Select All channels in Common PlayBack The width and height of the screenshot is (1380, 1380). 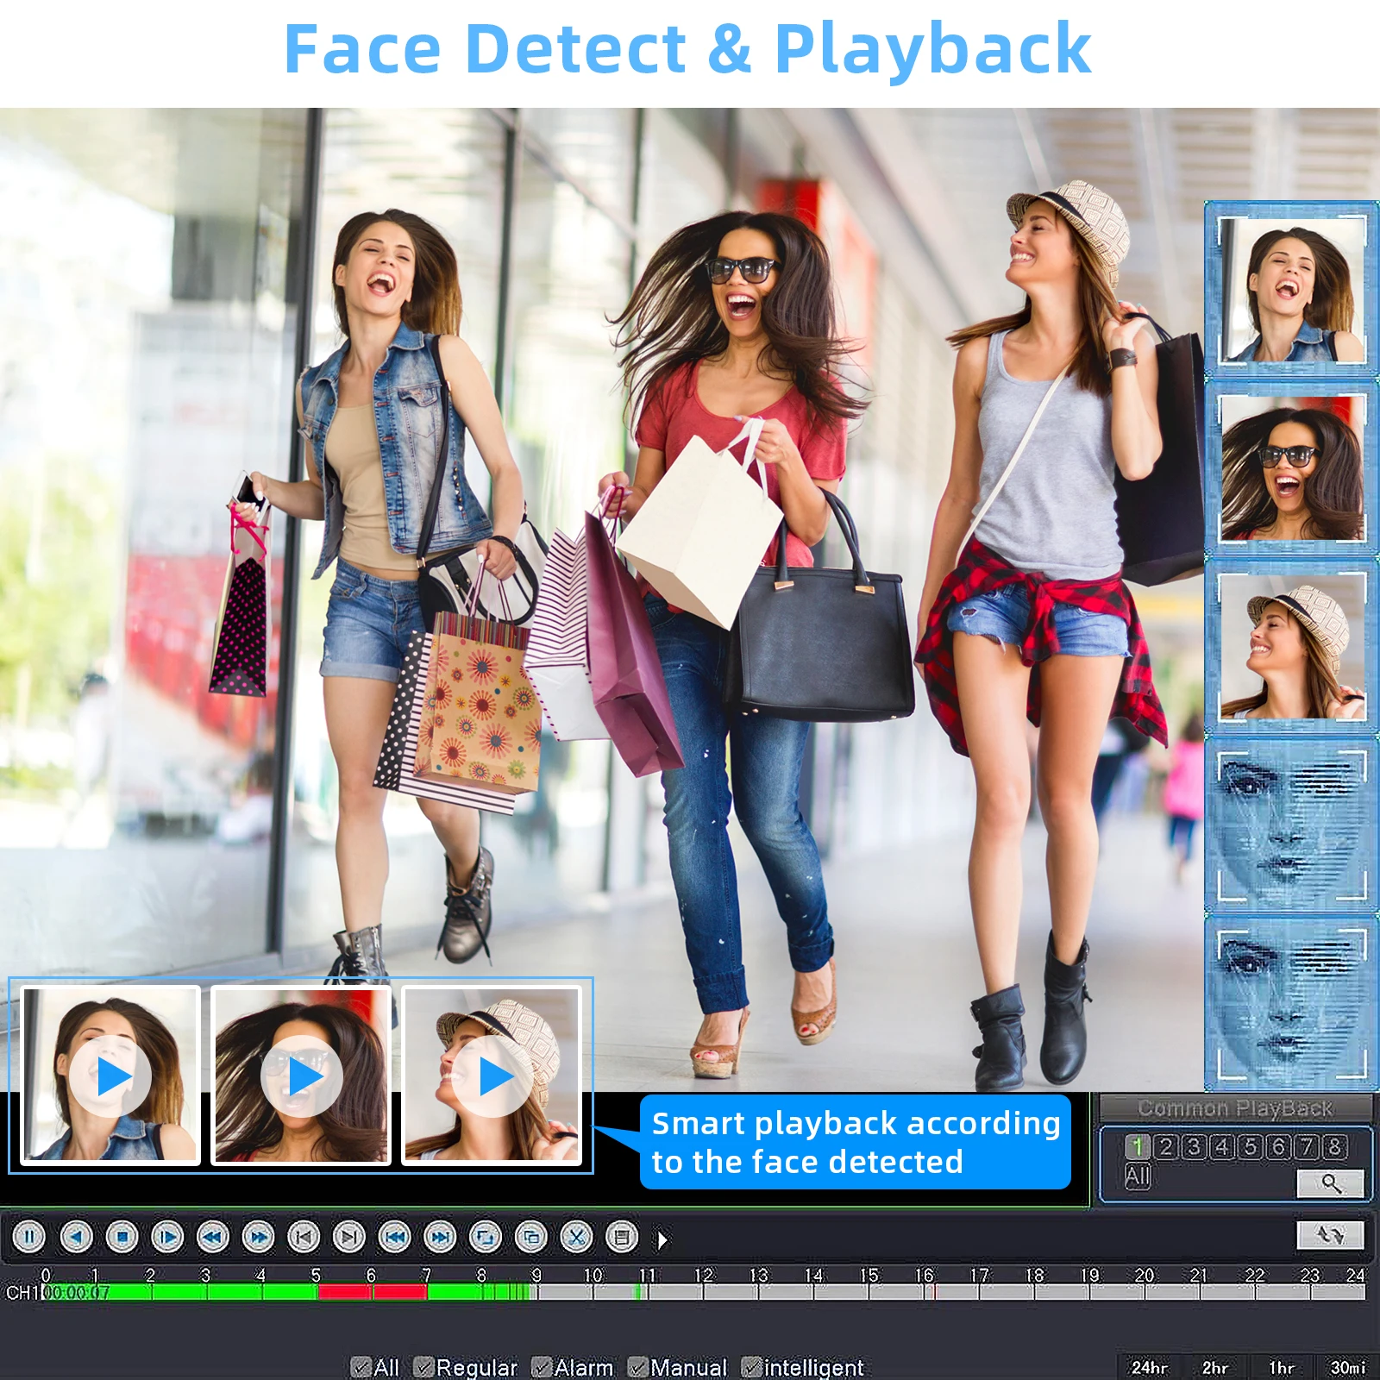click(x=1138, y=1176)
